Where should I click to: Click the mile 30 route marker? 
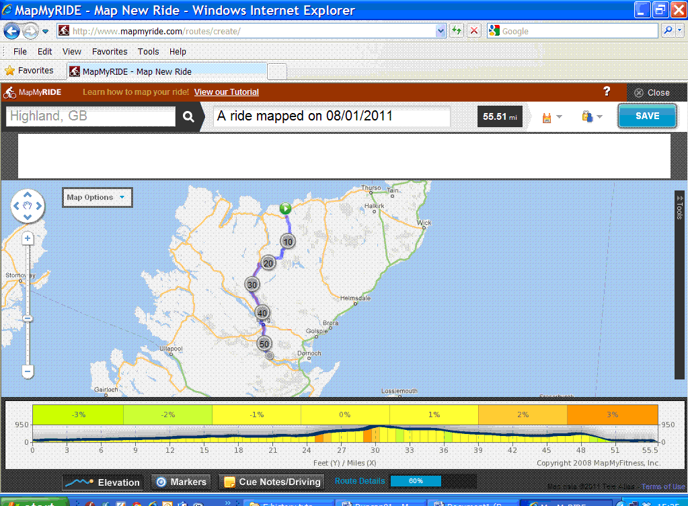coord(252,285)
